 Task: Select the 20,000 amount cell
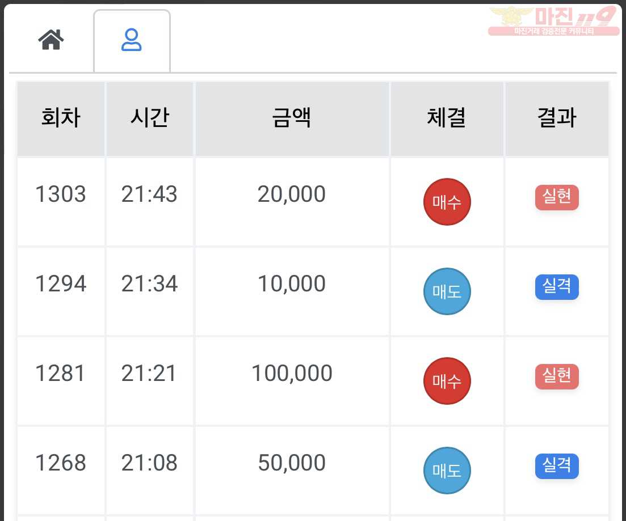pyautogui.click(x=292, y=202)
